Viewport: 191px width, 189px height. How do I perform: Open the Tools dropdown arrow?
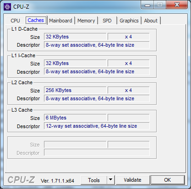pos(111,180)
